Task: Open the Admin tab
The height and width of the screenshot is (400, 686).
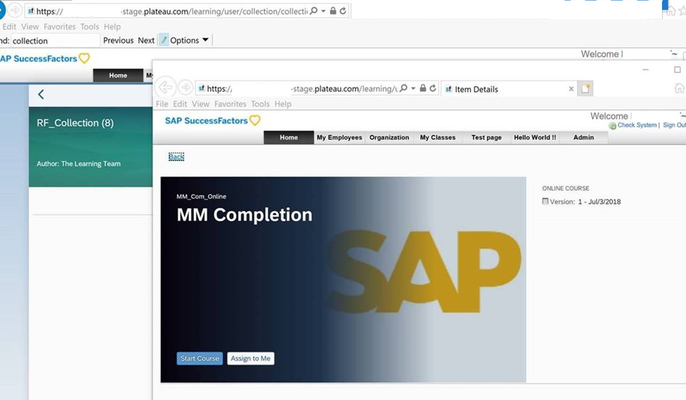Action: point(583,137)
